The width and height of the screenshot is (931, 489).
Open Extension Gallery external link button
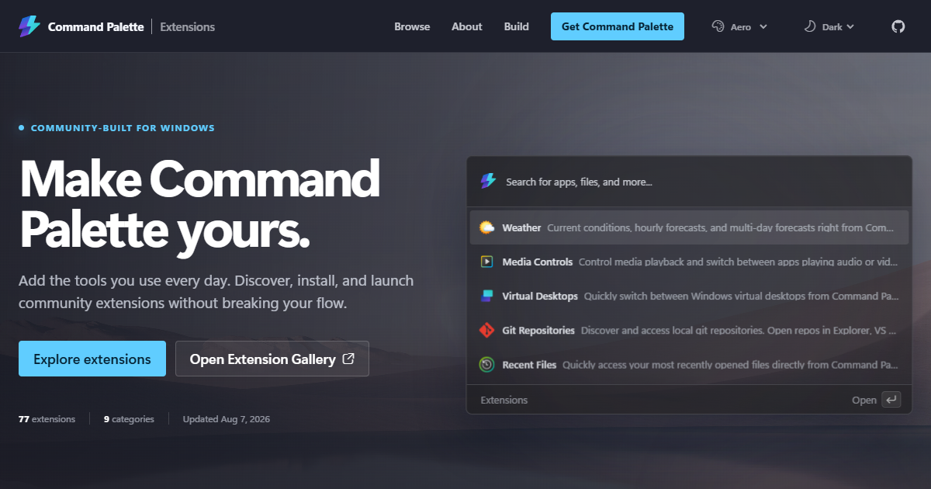pyautogui.click(x=272, y=359)
